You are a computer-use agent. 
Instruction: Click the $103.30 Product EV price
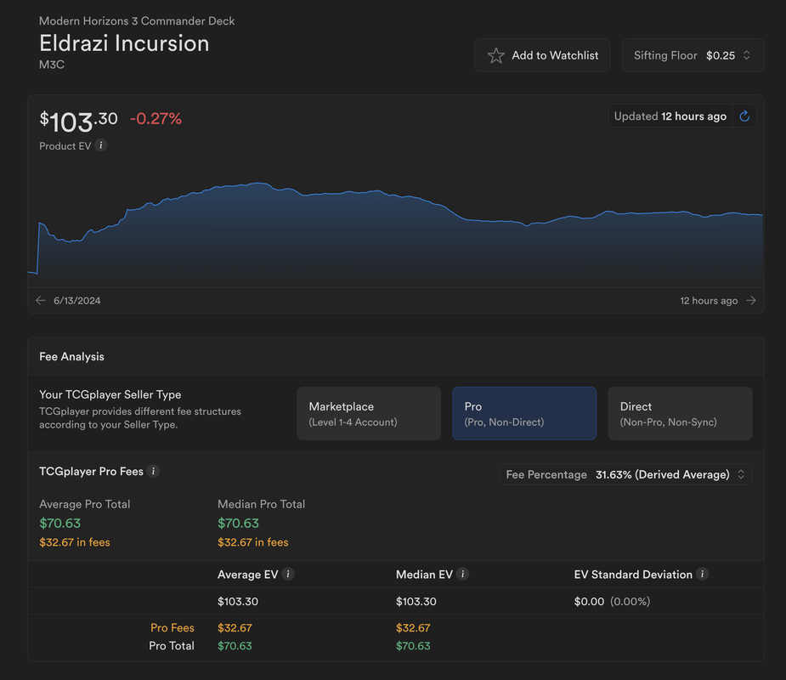[x=78, y=122]
